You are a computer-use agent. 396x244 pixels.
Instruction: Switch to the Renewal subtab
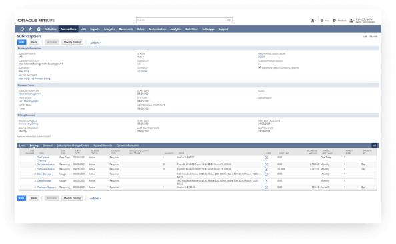click(x=47, y=146)
